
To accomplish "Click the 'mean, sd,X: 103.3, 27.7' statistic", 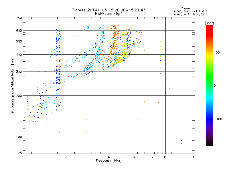I will click(x=190, y=14).
